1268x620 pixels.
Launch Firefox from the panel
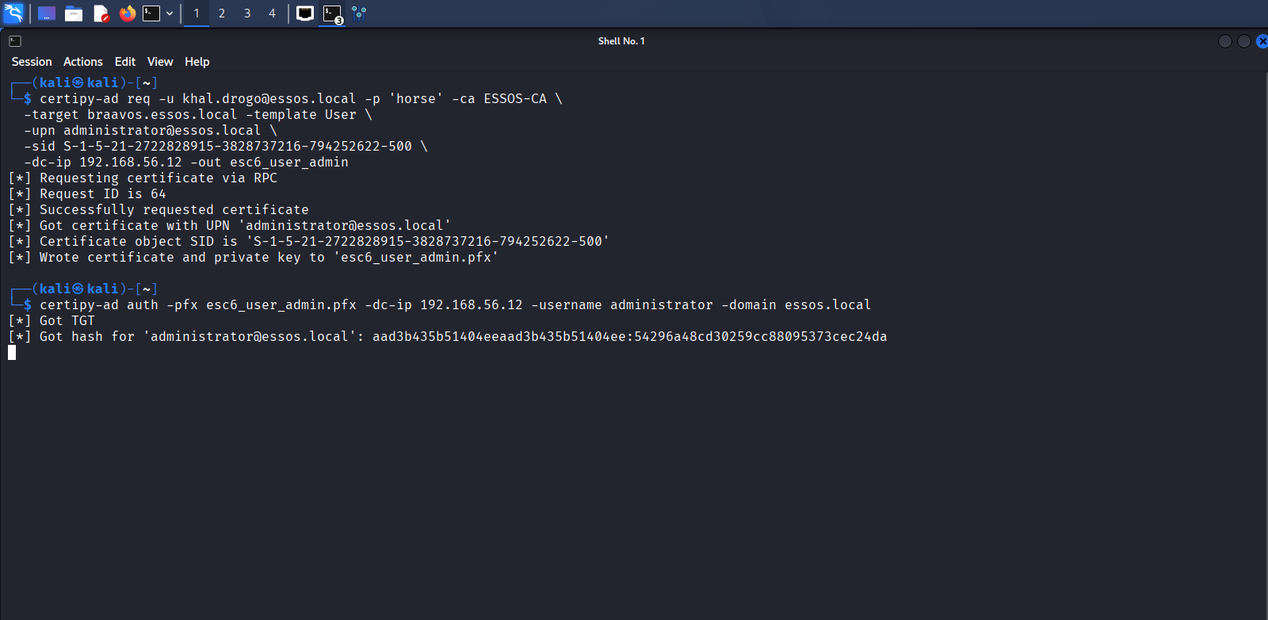pyautogui.click(x=128, y=13)
